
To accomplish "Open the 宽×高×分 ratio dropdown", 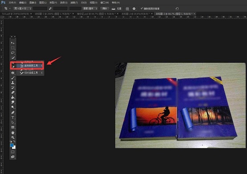I will [23, 8].
